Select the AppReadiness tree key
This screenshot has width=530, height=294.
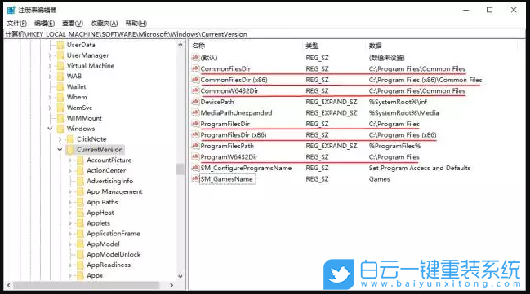(x=109, y=265)
